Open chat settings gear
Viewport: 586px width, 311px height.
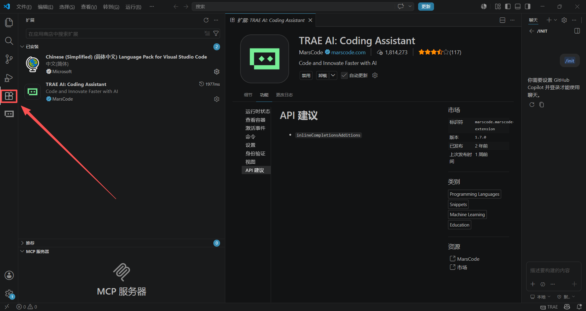[x=564, y=20]
